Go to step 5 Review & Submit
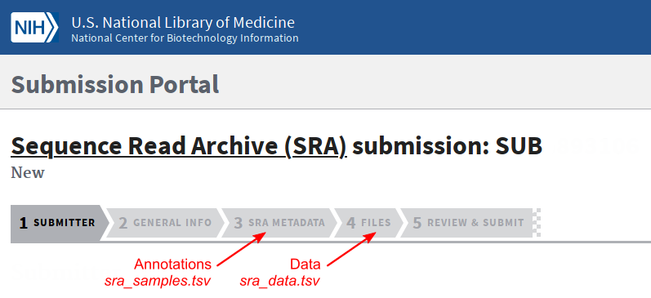The width and height of the screenshot is (651, 298). click(x=468, y=223)
